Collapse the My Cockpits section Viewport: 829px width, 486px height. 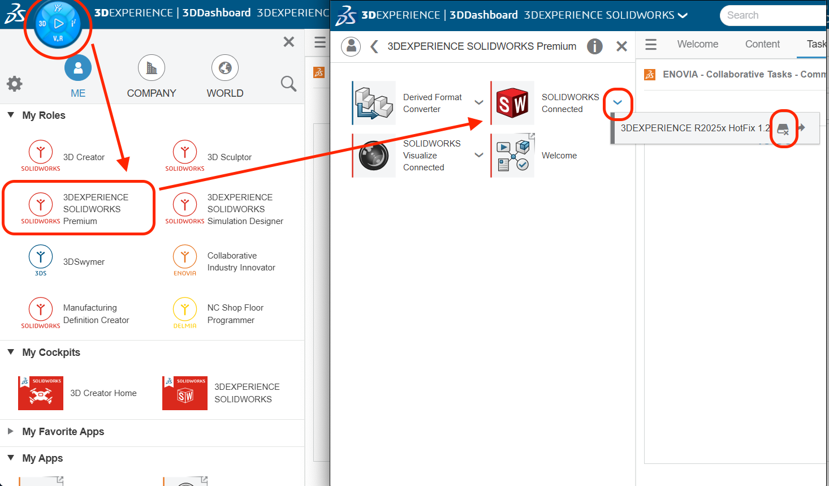[11, 352]
